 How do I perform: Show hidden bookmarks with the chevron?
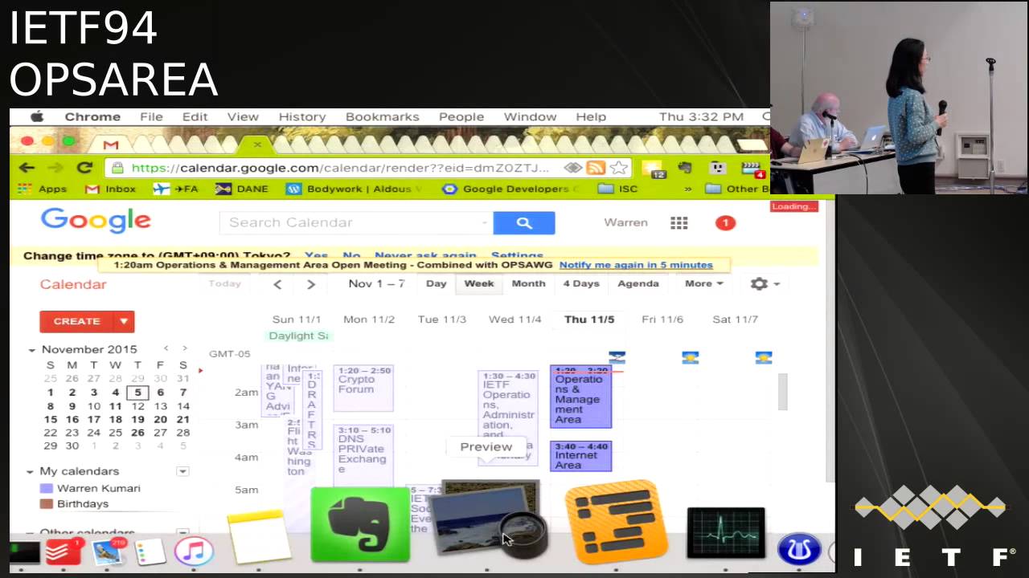(687, 189)
